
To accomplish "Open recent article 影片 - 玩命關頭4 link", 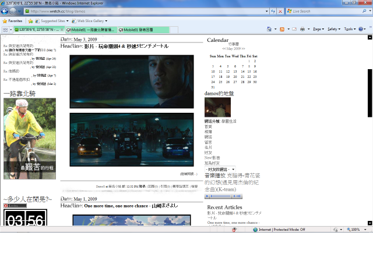I will pos(234,215).
